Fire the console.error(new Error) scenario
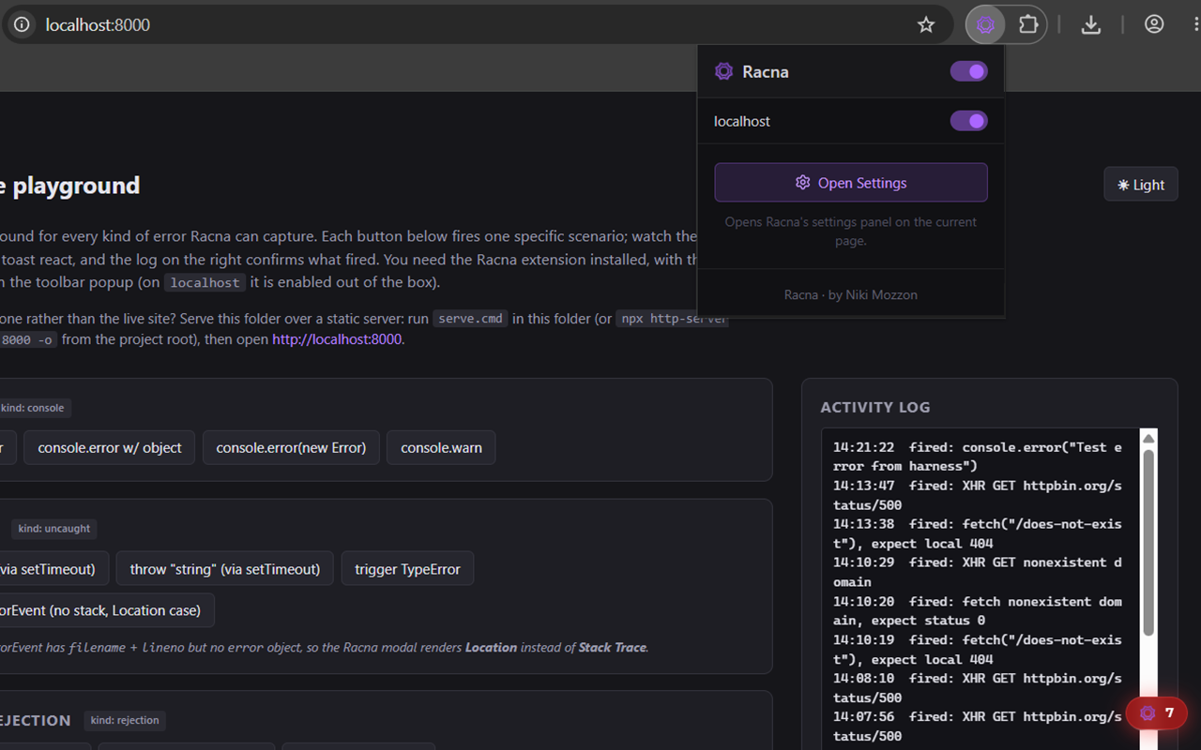Screen dimensions: 1201x750 click(x=291, y=448)
